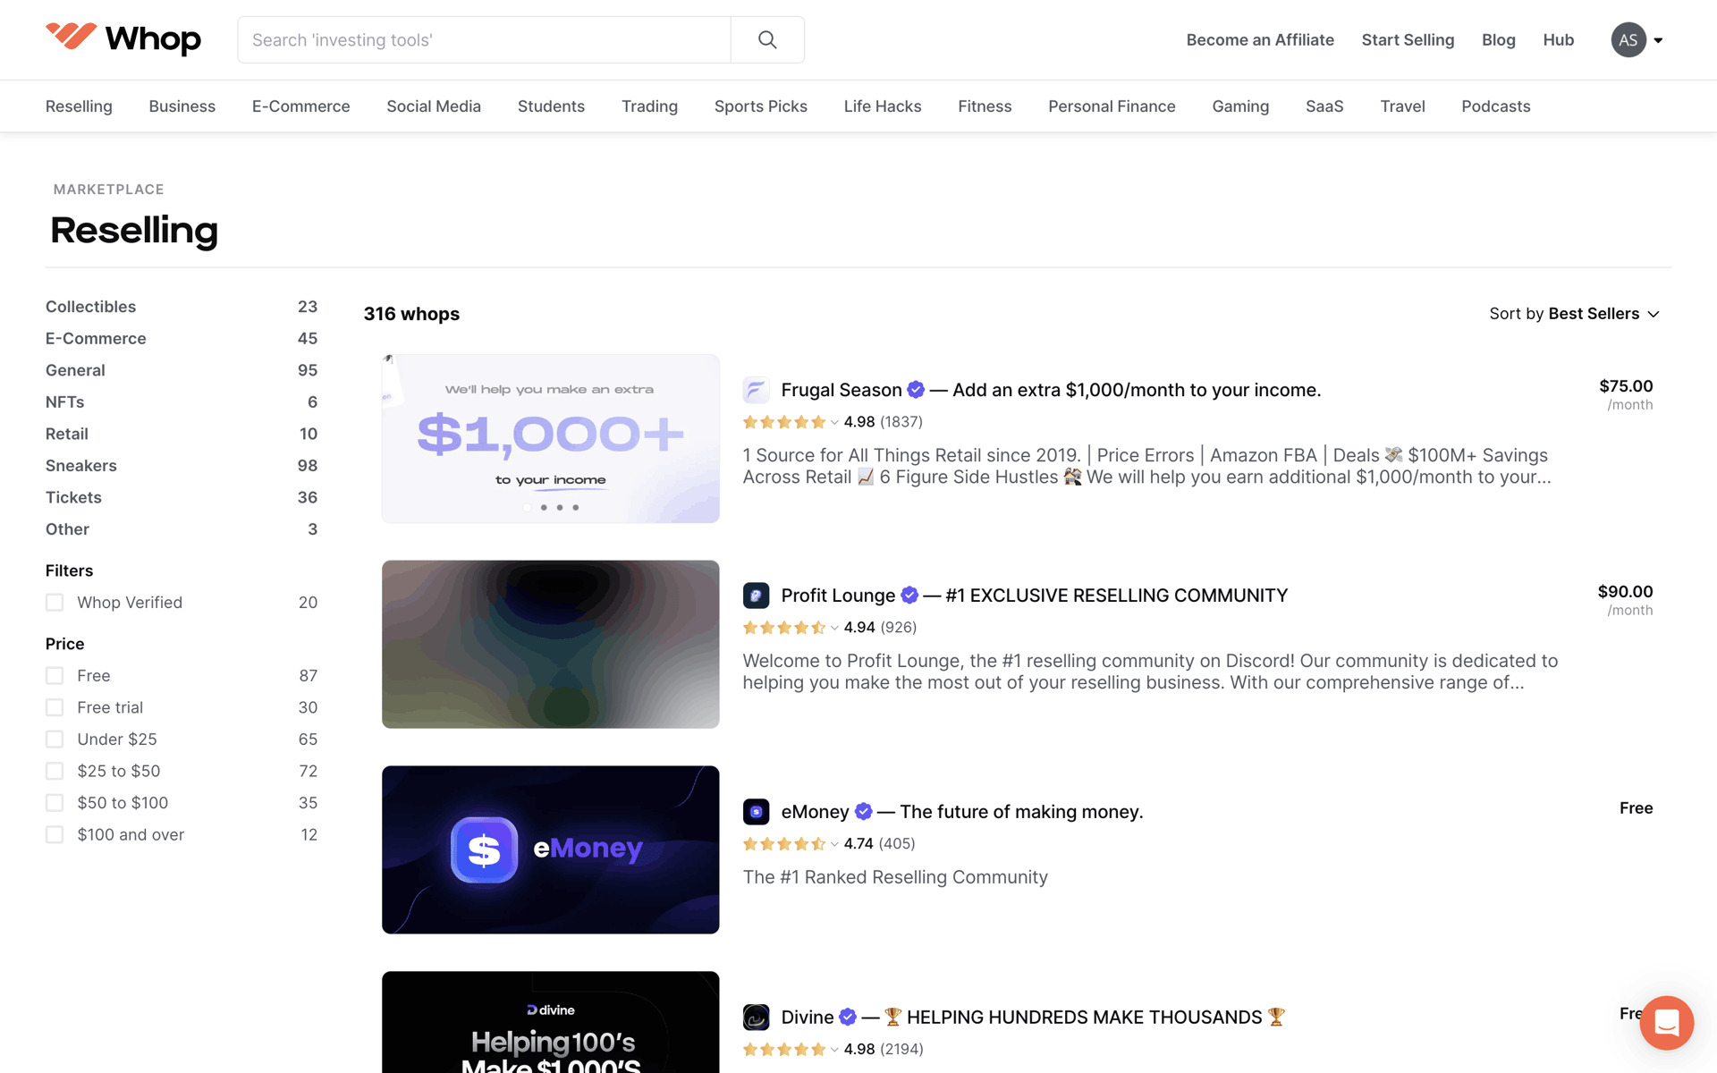Viewport: 1717px width, 1073px height.
Task: Filter by Retail subcategory
Action: (x=182, y=434)
